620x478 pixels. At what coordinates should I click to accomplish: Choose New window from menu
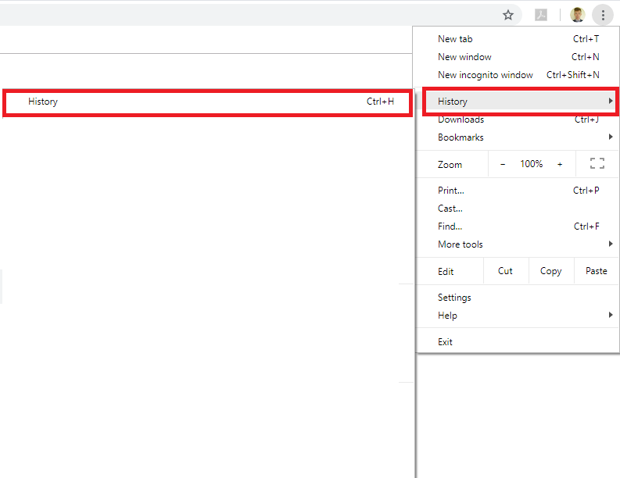tap(518, 57)
